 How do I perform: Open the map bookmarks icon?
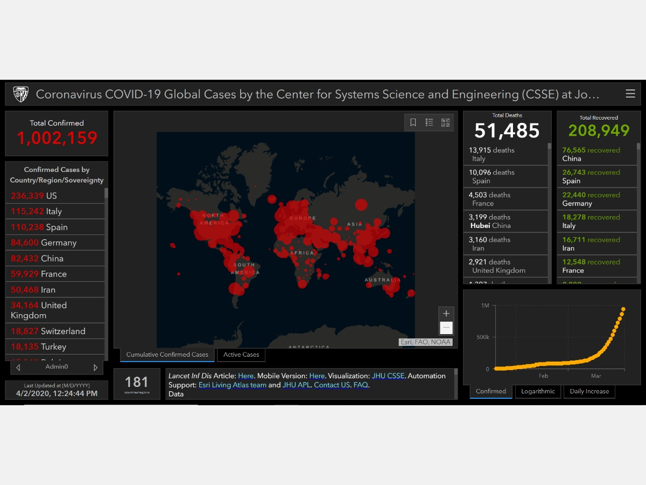[x=413, y=122]
